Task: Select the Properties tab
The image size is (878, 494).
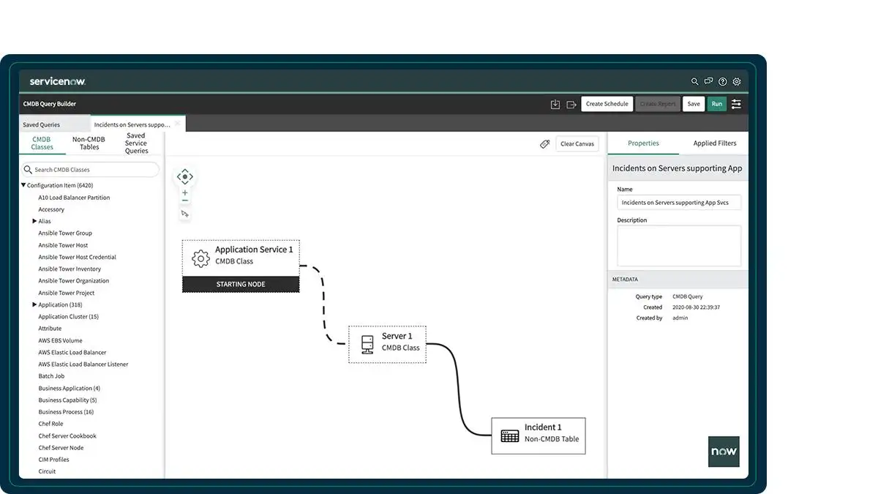Action: click(644, 143)
